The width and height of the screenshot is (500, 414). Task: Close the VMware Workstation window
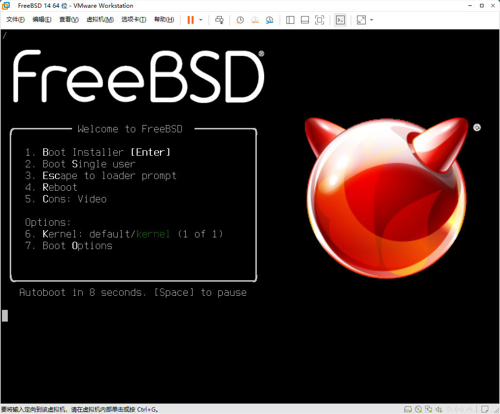493,5
